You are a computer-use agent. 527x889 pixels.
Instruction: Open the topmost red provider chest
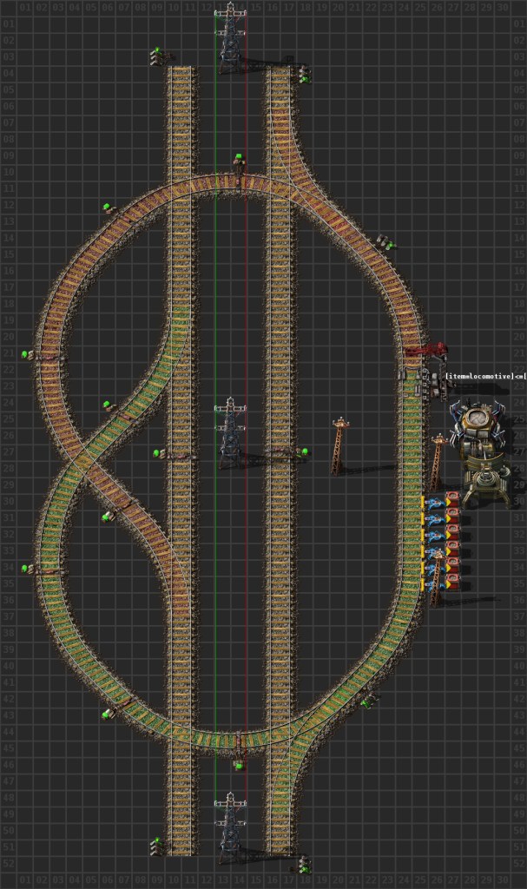point(452,500)
